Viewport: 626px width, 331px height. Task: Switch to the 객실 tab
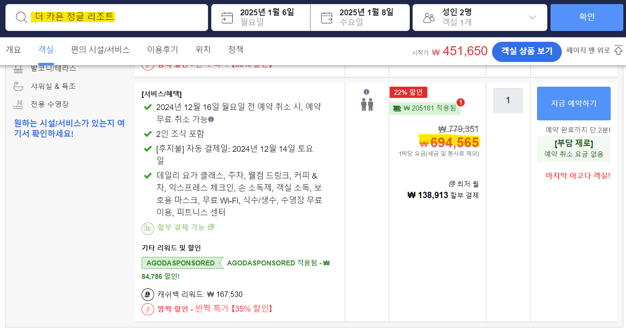(46, 50)
